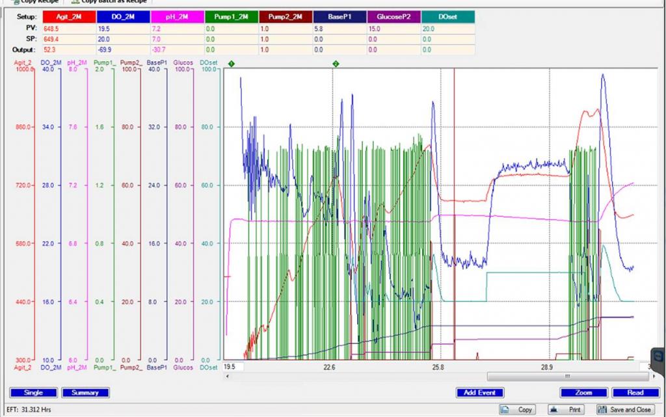Click the pH PV value 7.2

click(x=156, y=29)
